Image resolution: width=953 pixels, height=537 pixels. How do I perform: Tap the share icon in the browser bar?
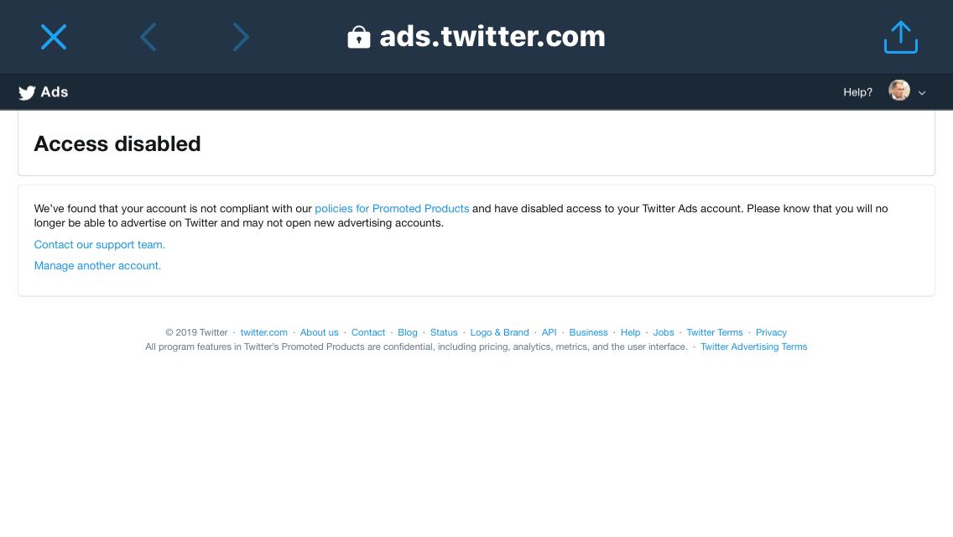pyautogui.click(x=900, y=37)
